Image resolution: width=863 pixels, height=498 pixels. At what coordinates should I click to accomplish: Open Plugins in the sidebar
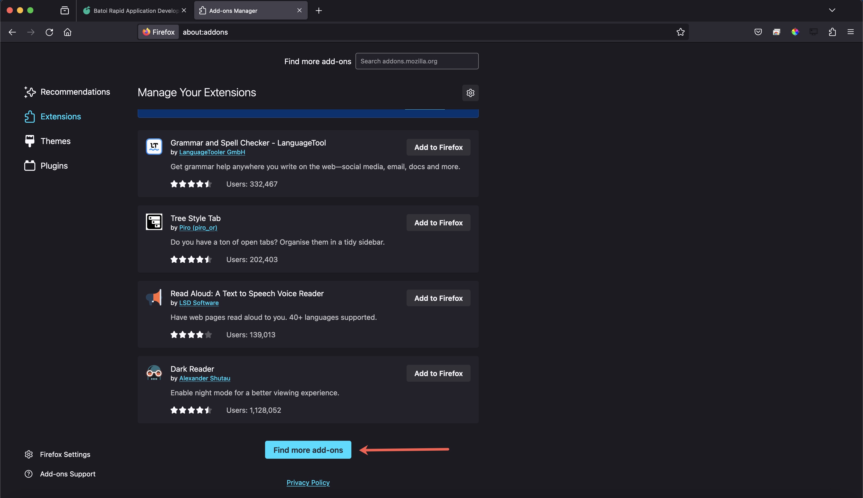pyautogui.click(x=46, y=166)
